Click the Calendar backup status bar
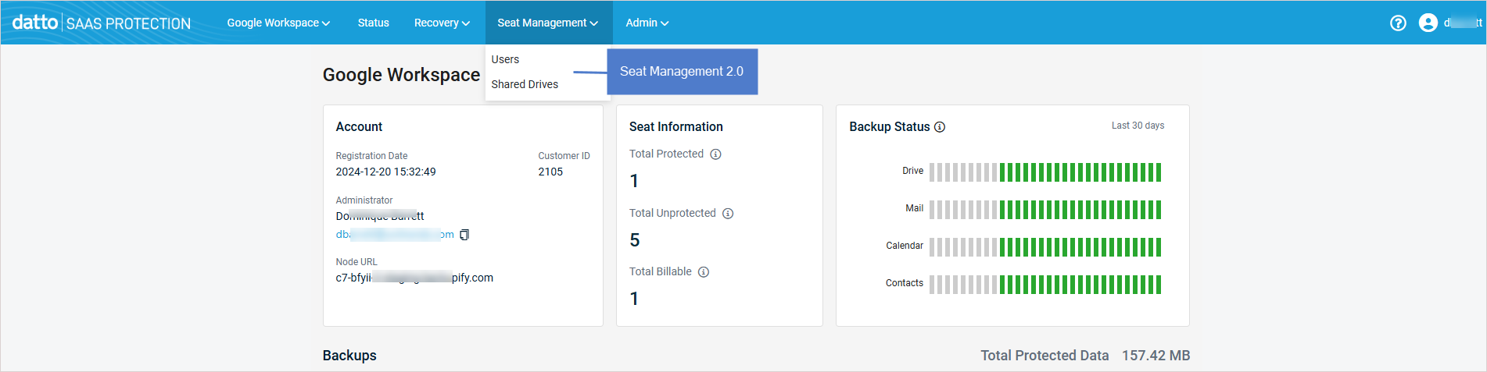The height and width of the screenshot is (372, 1487). coord(1045,246)
